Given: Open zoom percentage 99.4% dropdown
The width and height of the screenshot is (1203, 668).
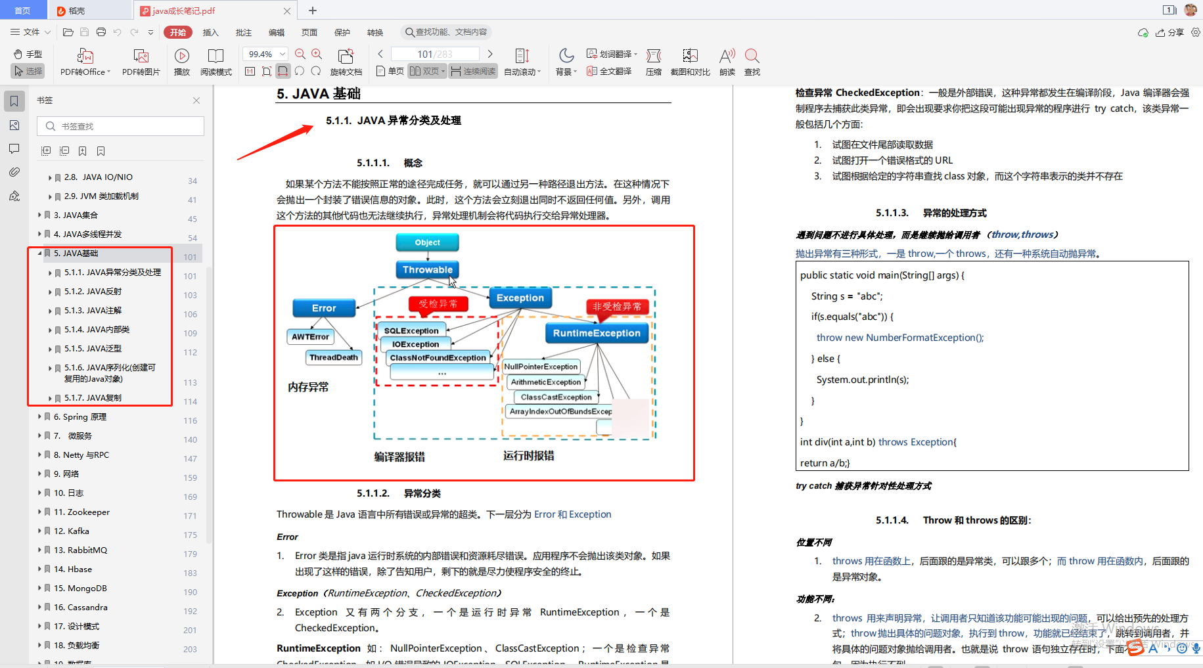Looking at the screenshot, I should tap(283, 54).
